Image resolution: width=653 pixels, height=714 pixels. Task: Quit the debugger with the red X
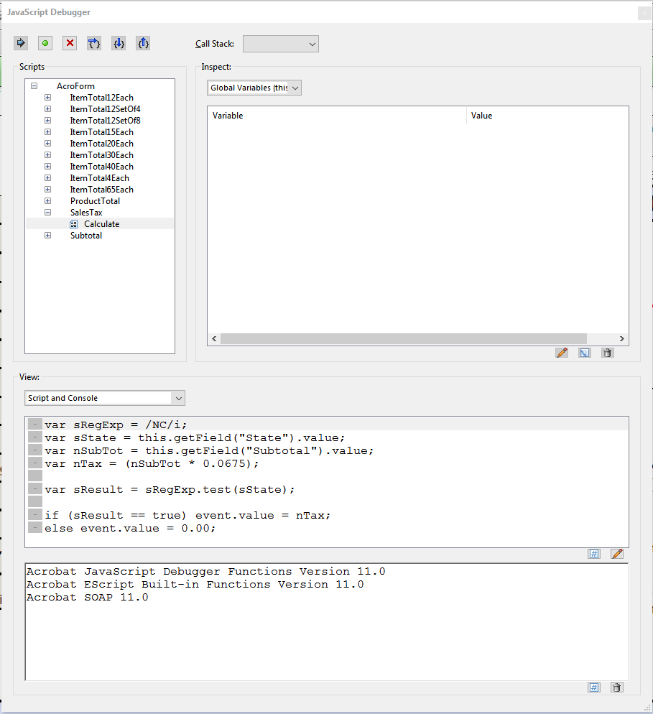tap(68, 43)
